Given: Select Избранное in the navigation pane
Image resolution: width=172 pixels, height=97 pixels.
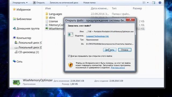Looking at the screenshot, I should click(23, 10).
